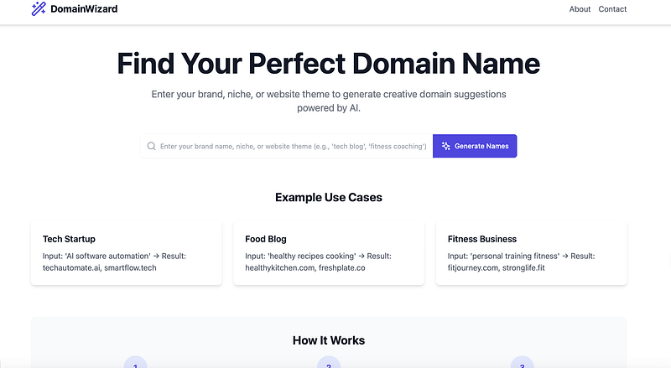This screenshot has width=671, height=368.
Task: Click the sparkle icon on Generate button
Action: (x=446, y=146)
